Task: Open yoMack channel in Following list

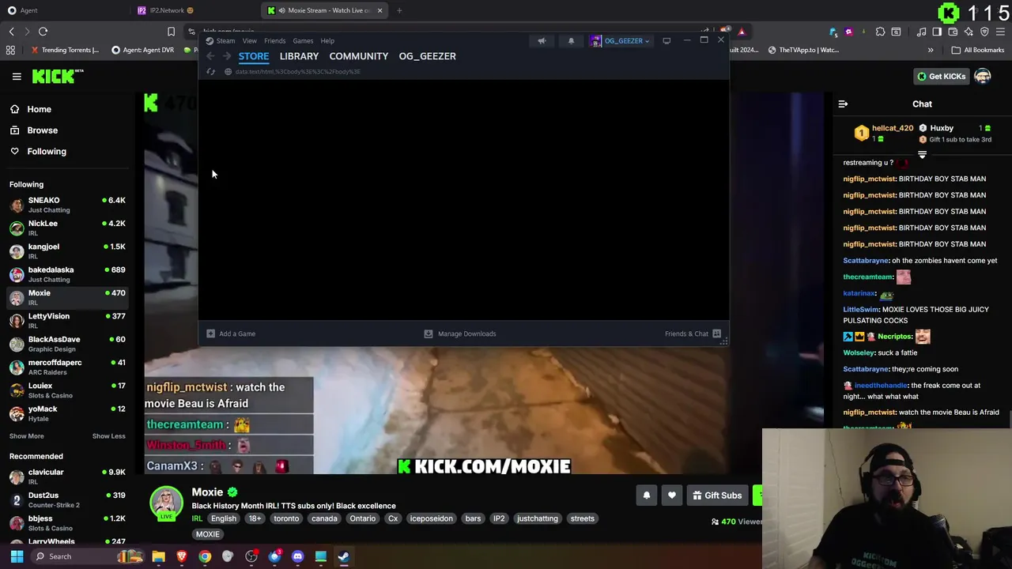Action: pos(67,413)
